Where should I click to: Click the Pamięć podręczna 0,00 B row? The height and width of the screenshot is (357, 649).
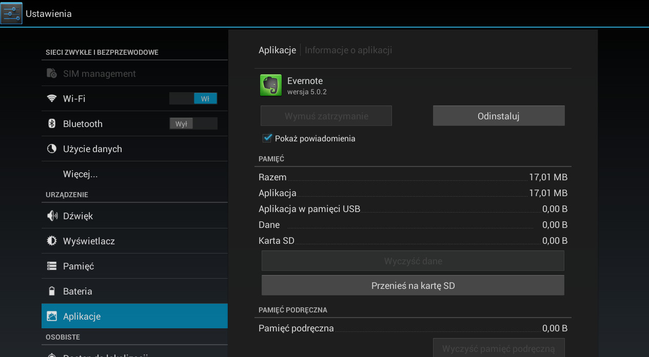click(413, 328)
